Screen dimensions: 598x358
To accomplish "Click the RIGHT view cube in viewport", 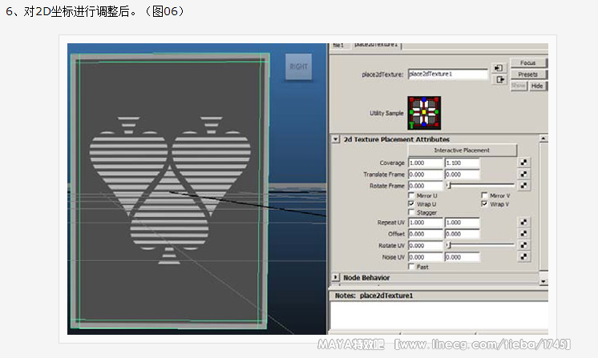I will 298,67.
